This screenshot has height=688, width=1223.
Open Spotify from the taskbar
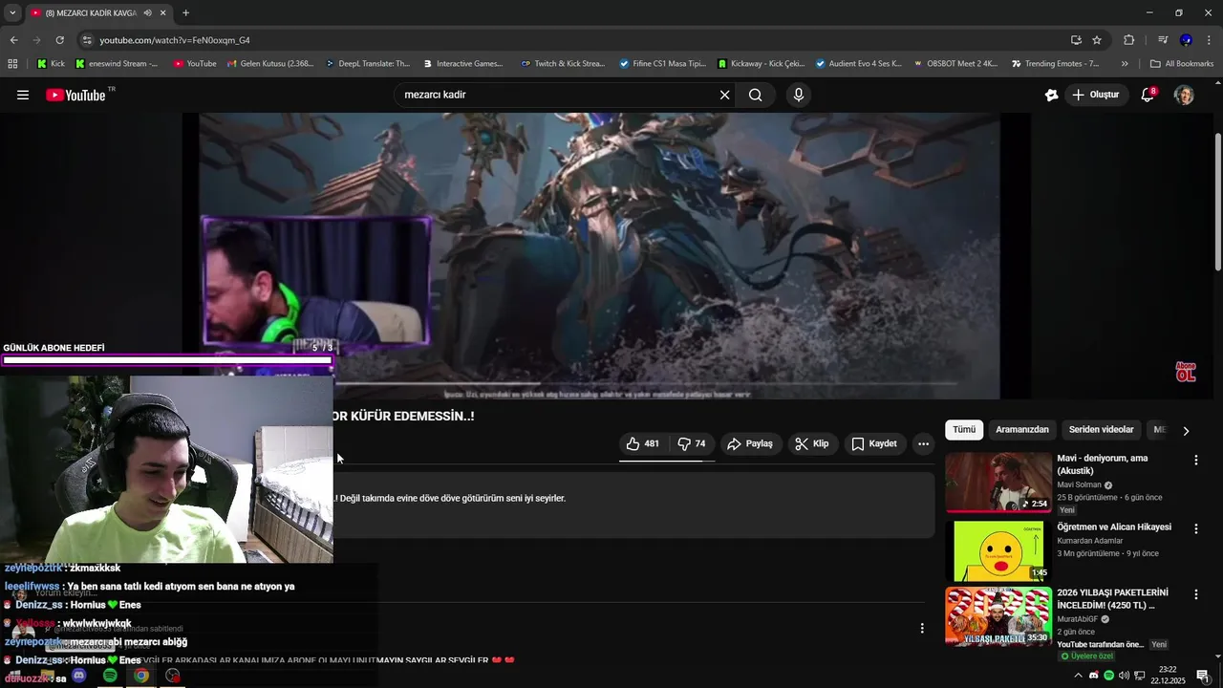110,676
